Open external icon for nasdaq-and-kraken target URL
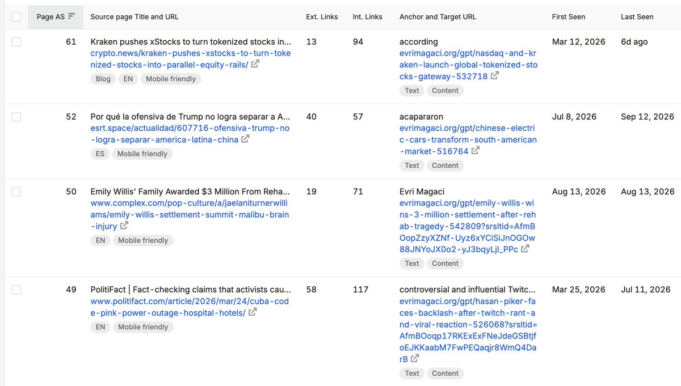Screen dimensions: 681x386 (x=495, y=75)
